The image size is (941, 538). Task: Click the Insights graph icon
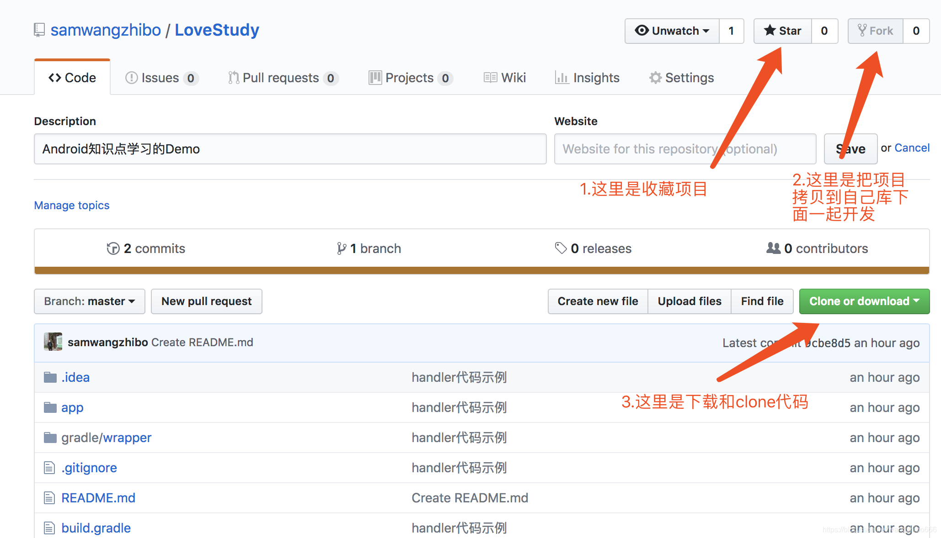561,78
